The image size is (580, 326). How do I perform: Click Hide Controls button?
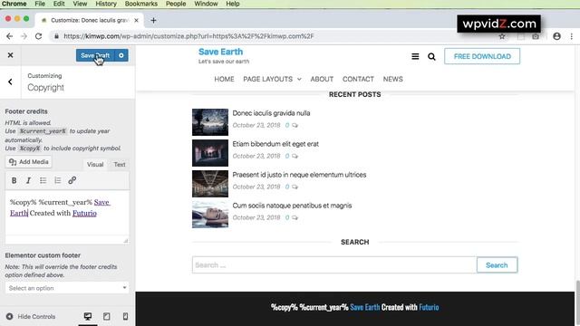tap(31, 317)
